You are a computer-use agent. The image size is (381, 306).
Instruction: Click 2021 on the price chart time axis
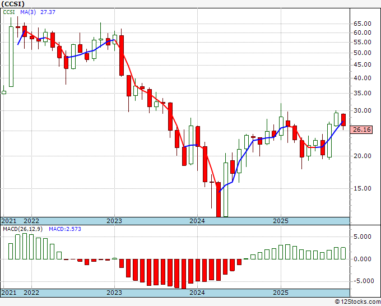tap(9, 221)
